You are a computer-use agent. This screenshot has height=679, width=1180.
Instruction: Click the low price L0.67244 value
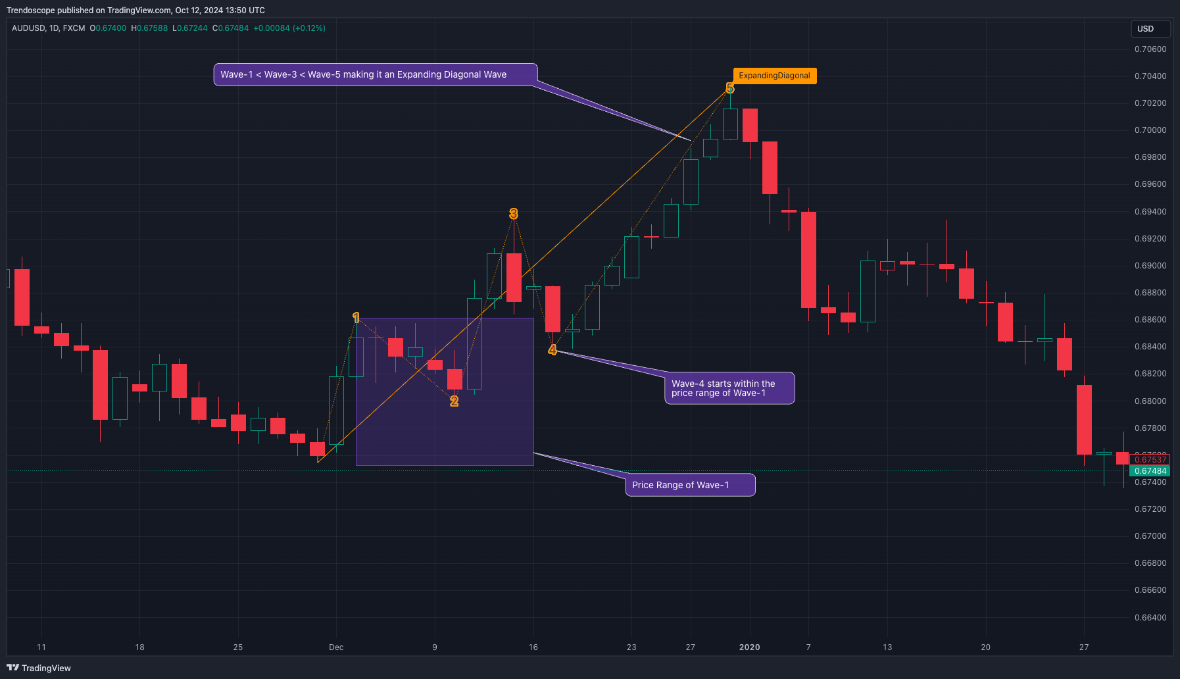point(190,28)
